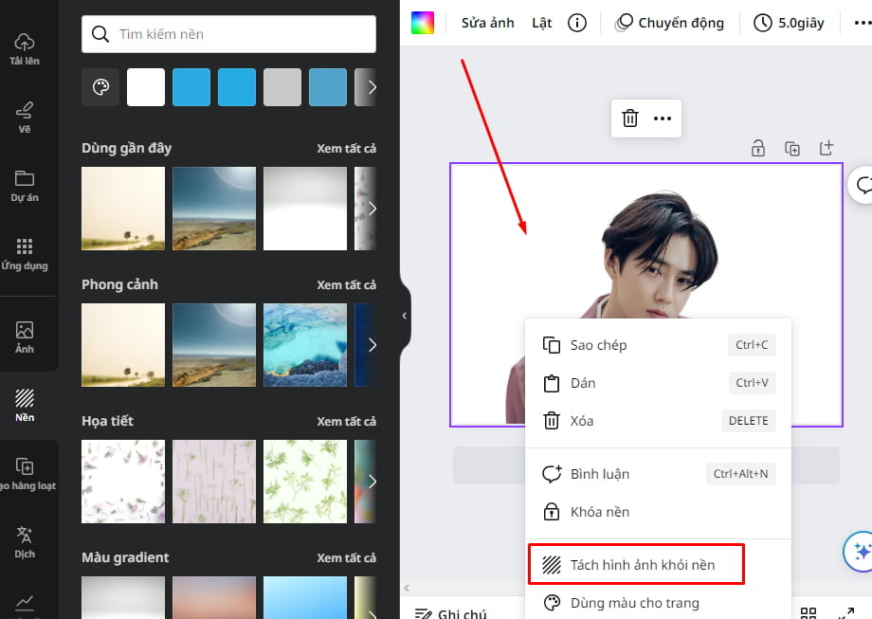Open the three-dots menu above canvas
This screenshot has height=619, width=872.
tap(662, 118)
